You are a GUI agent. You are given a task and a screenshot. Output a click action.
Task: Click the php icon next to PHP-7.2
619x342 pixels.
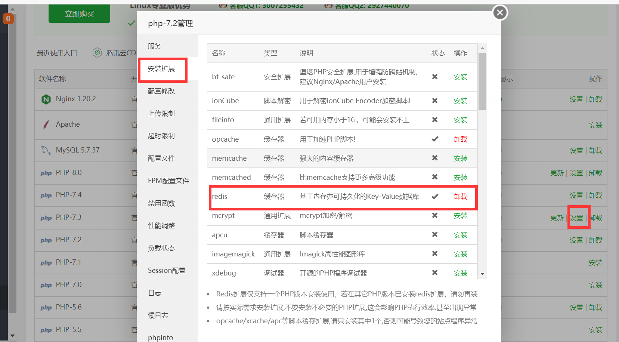(x=46, y=240)
